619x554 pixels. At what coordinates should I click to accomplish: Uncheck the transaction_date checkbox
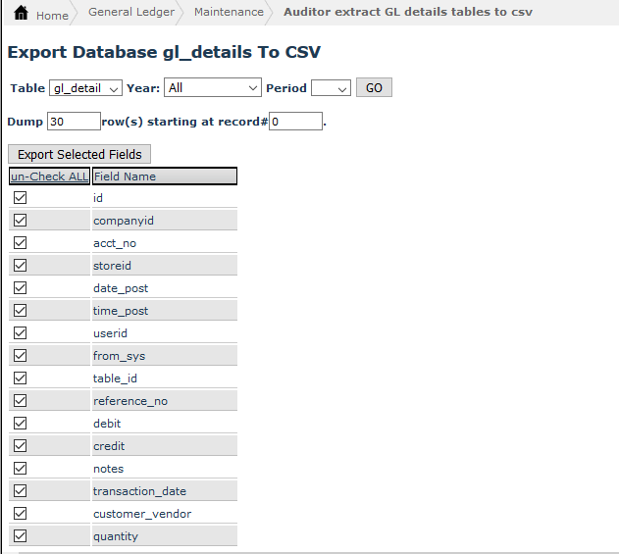pos(20,491)
